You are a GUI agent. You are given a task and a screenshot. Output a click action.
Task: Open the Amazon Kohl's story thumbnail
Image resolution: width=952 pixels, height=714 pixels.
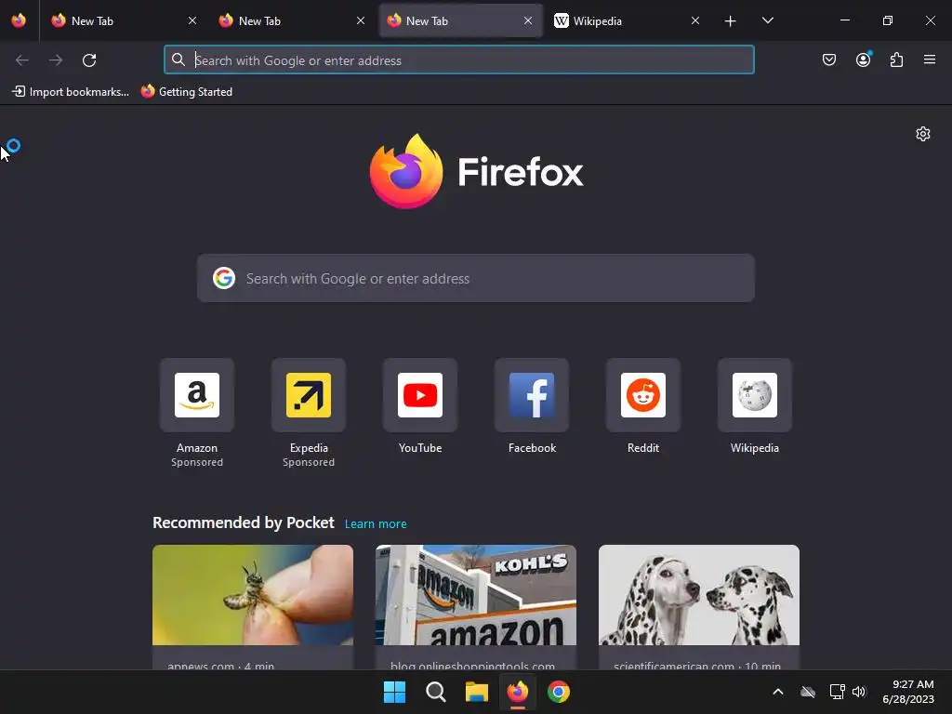[476, 595]
